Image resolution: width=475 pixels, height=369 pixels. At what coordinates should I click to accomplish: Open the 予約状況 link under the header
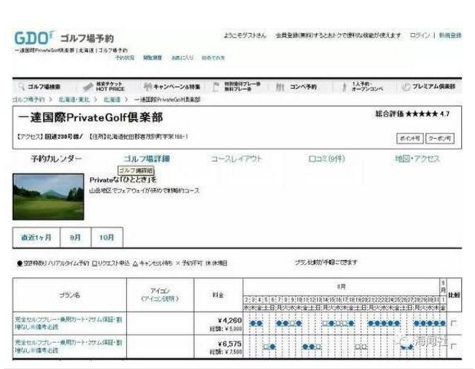(125, 58)
